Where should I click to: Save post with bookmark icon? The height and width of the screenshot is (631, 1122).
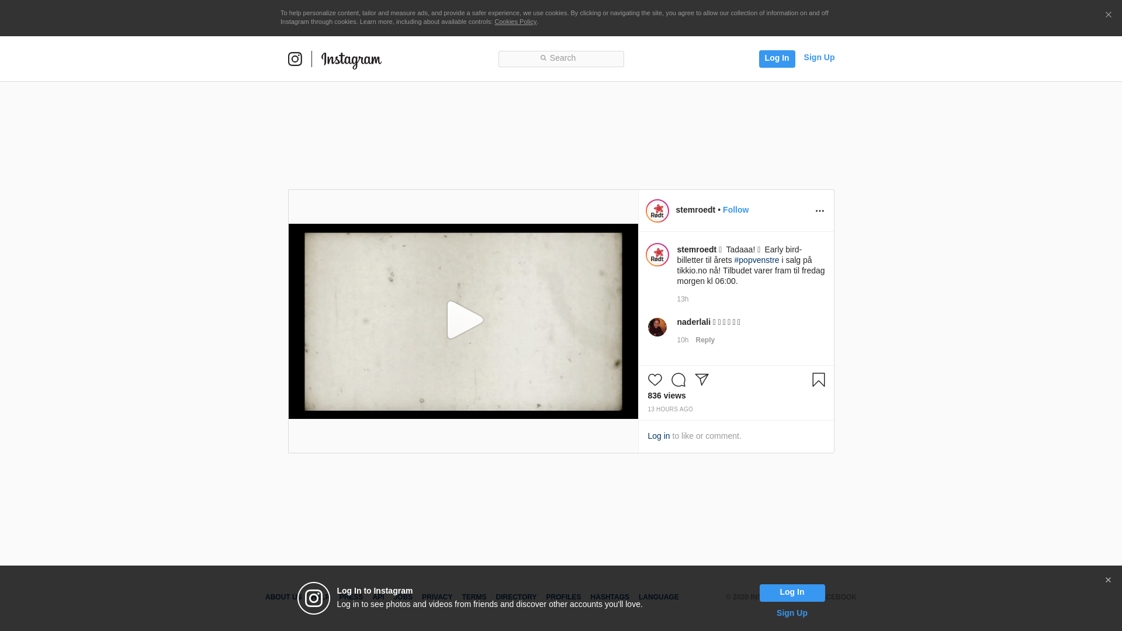[818, 380]
